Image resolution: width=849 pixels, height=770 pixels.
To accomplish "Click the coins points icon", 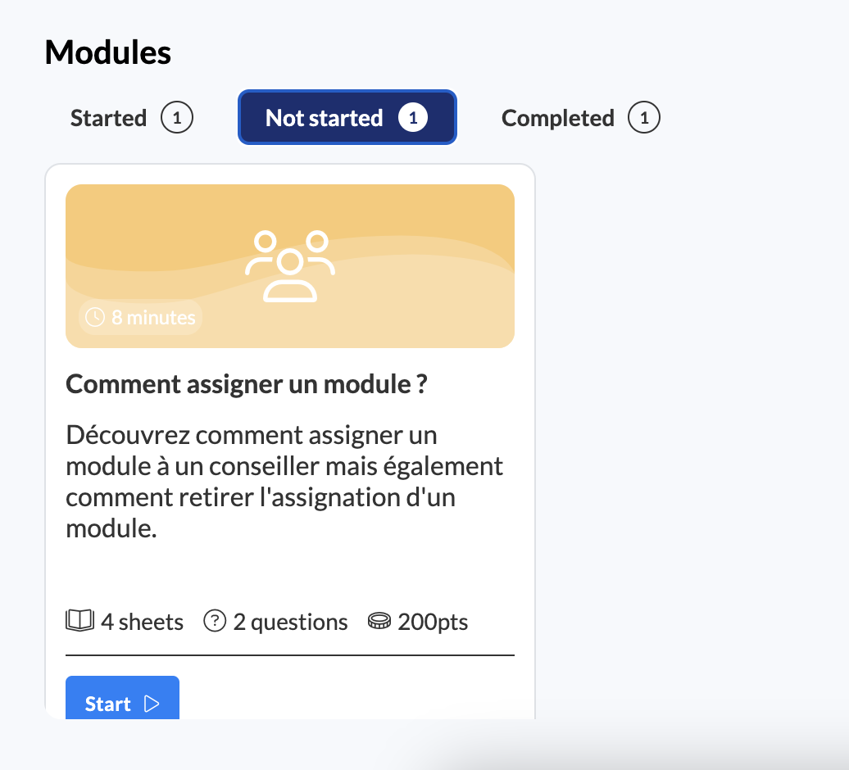I will [x=379, y=622].
